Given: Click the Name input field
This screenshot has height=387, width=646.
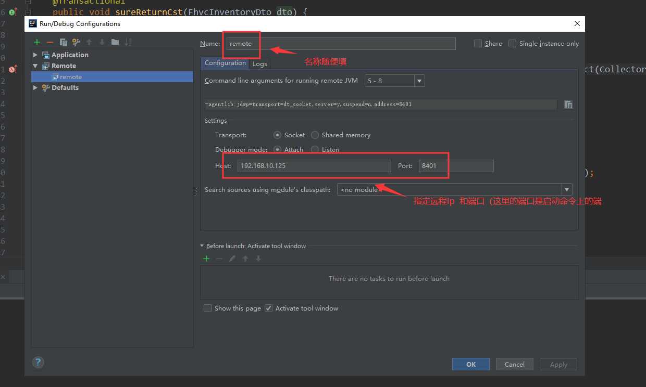Looking at the screenshot, I should (x=341, y=44).
